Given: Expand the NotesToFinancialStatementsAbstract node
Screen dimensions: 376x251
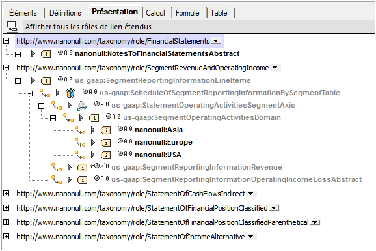Looking at the screenshot, I should (18, 54).
